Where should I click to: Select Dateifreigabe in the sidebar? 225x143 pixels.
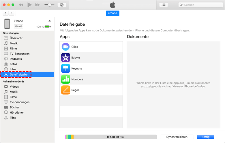(27, 74)
